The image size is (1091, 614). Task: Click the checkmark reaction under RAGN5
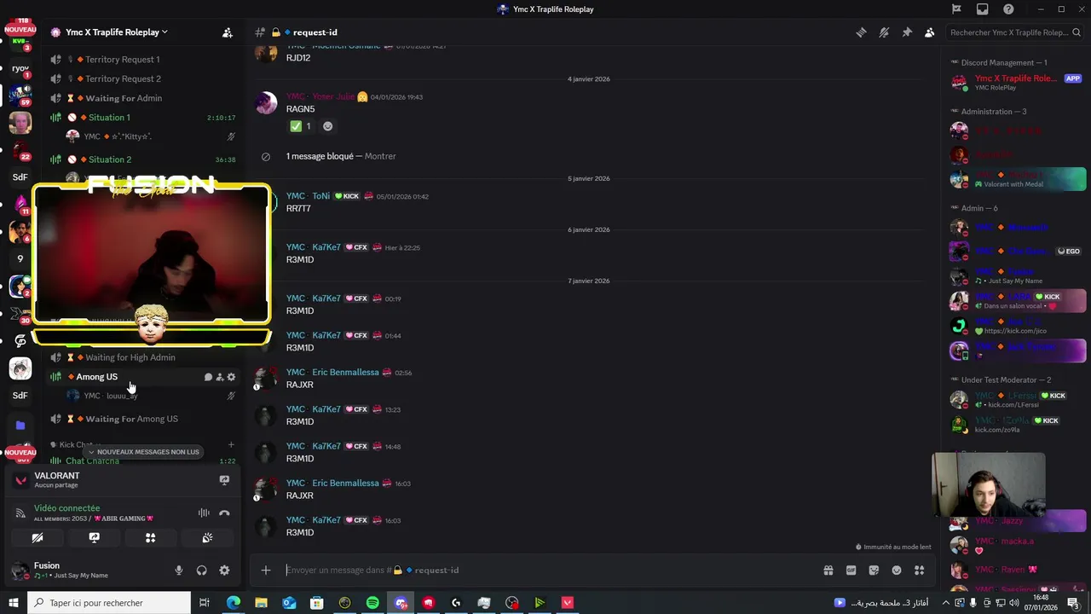302,126
